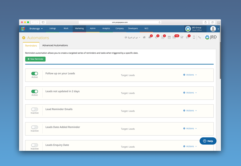
Task: Open listings notifications house icon with badge 2
Action: [x=149, y=37]
